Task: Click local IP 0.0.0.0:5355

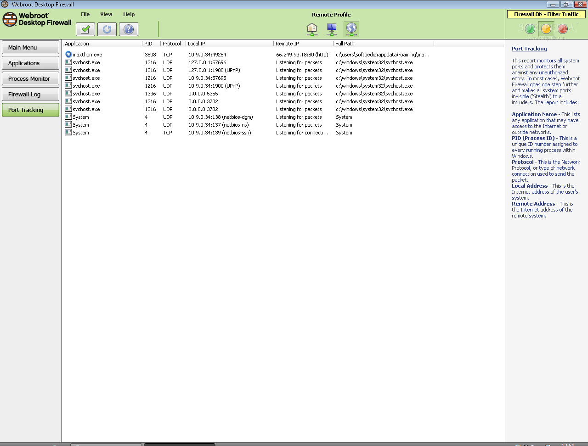Action: [203, 94]
